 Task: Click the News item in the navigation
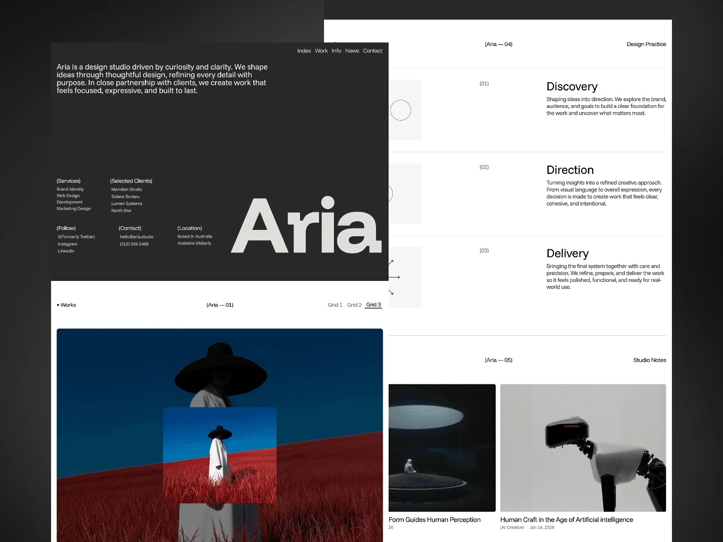(352, 51)
